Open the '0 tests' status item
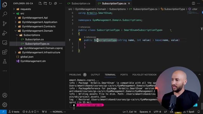 click(14, 112)
